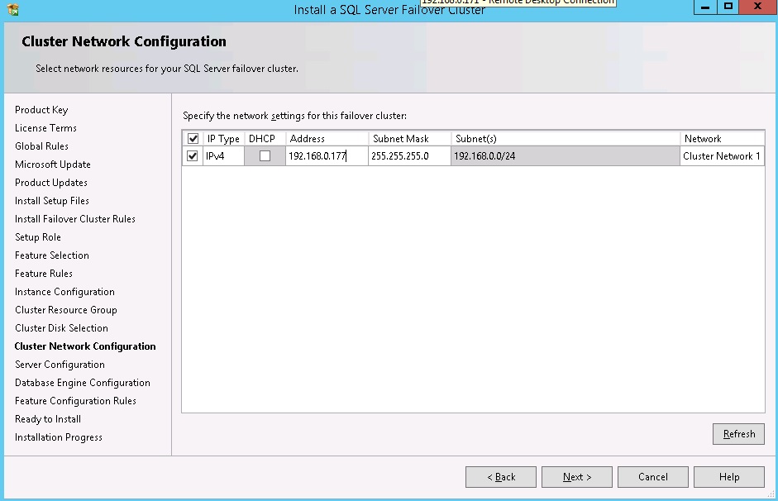Select Cluster Disk Selection step
This screenshot has height=501, width=778.
click(x=61, y=328)
